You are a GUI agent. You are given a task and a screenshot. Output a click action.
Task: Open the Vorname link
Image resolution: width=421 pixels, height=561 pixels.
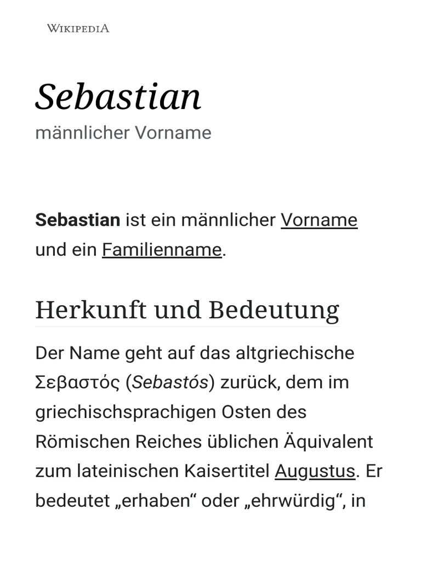pos(319,220)
